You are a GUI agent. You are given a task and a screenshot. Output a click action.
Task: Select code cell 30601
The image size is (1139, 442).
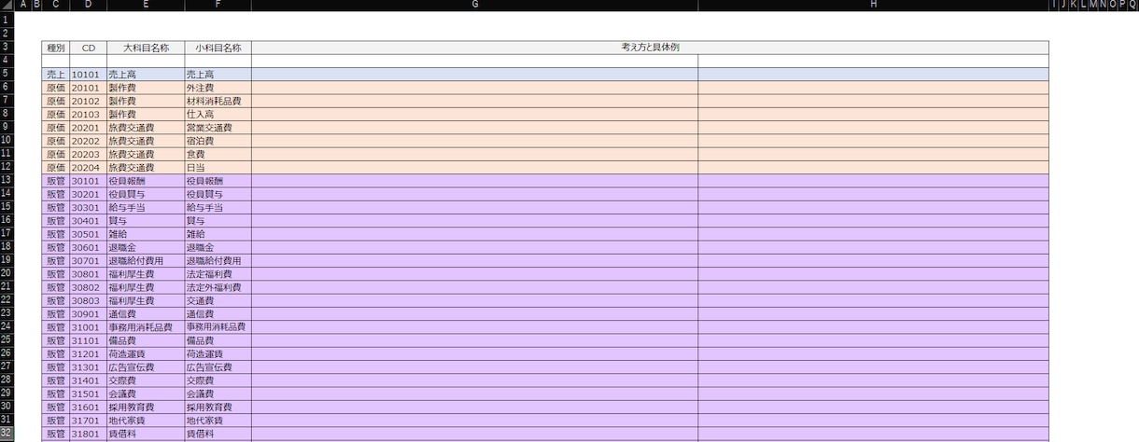click(x=88, y=247)
